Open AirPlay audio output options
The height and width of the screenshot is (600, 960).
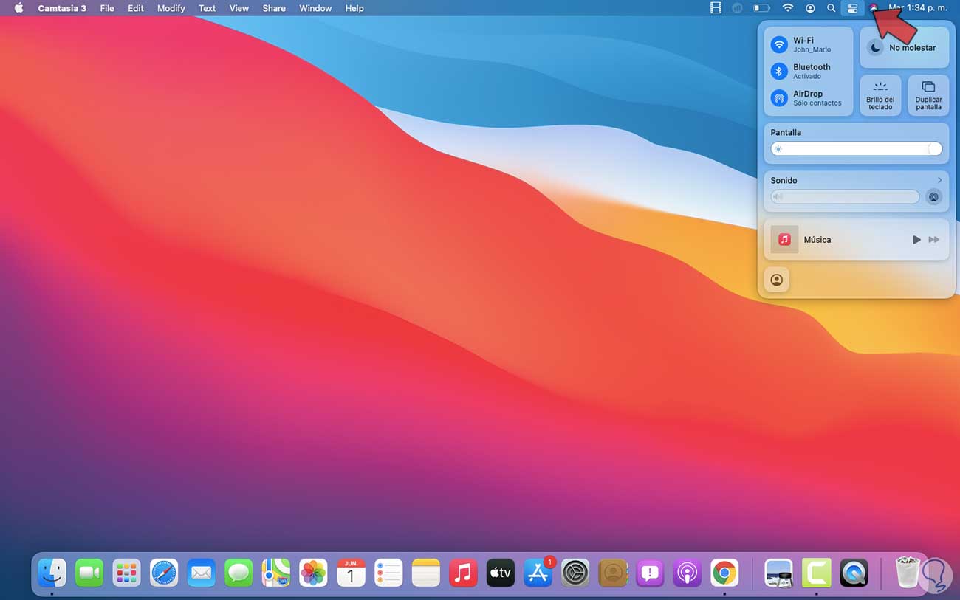933,197
